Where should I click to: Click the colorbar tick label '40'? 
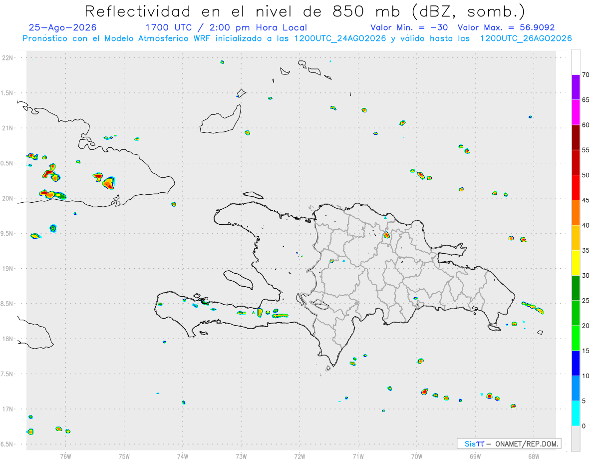[x=586, y=225]
